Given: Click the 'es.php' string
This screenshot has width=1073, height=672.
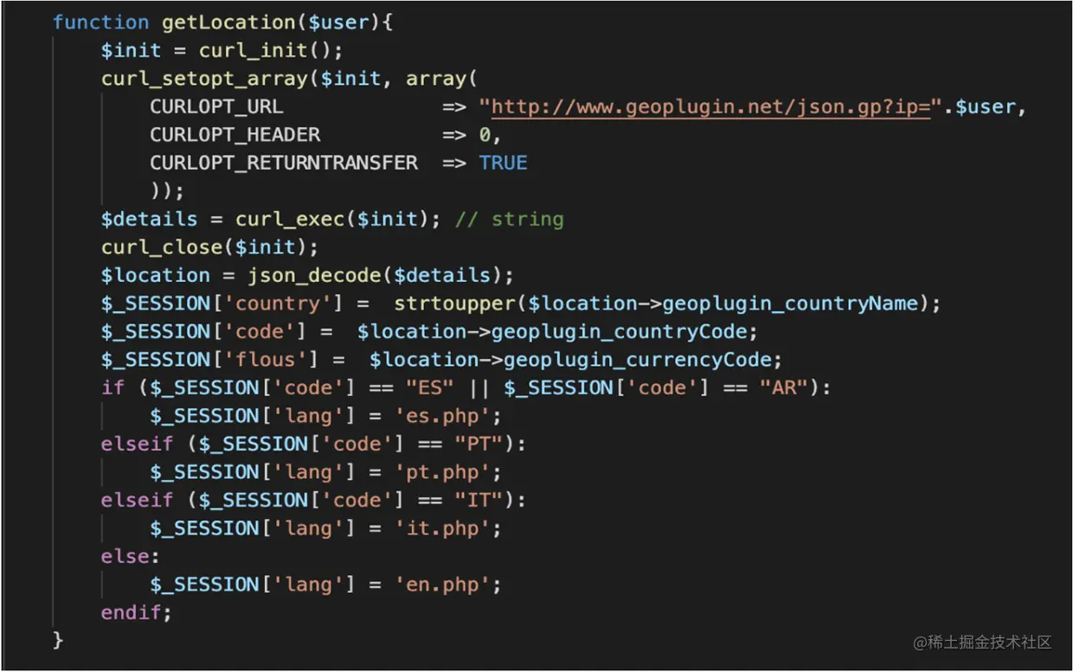Looking at the screenshot, I should pos(448,416).
